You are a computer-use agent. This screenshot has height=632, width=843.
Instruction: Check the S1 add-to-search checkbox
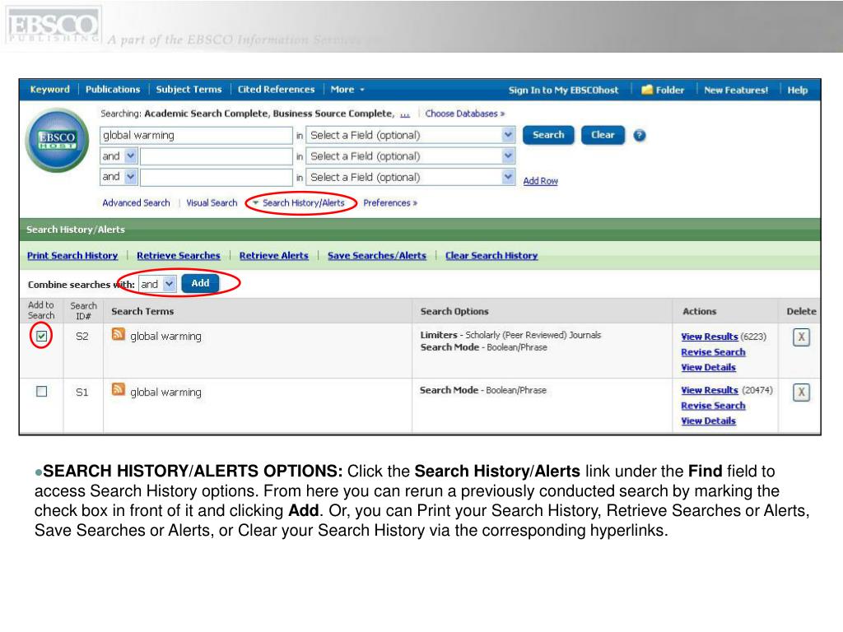[x=41, y=391]
